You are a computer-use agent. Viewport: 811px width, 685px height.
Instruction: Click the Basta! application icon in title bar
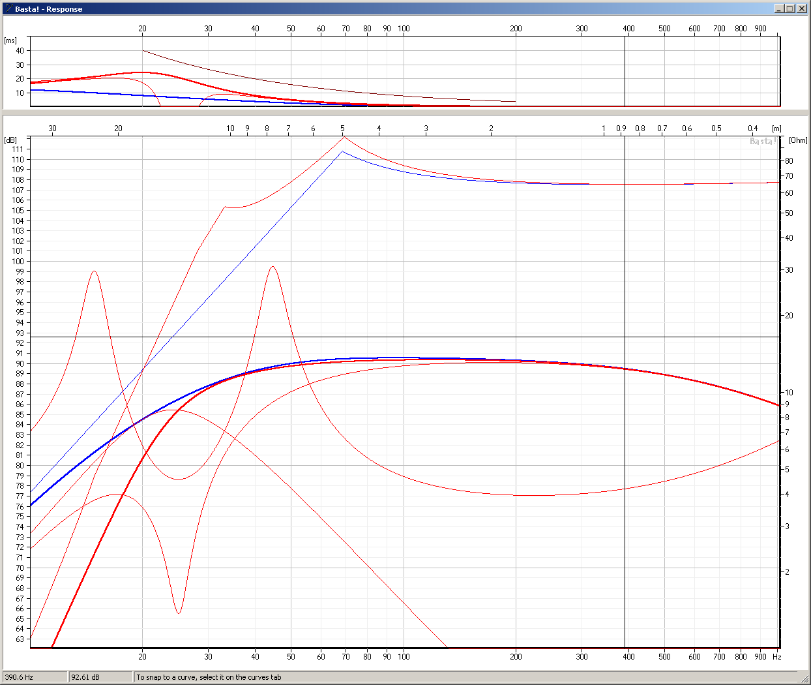point(8,8)
